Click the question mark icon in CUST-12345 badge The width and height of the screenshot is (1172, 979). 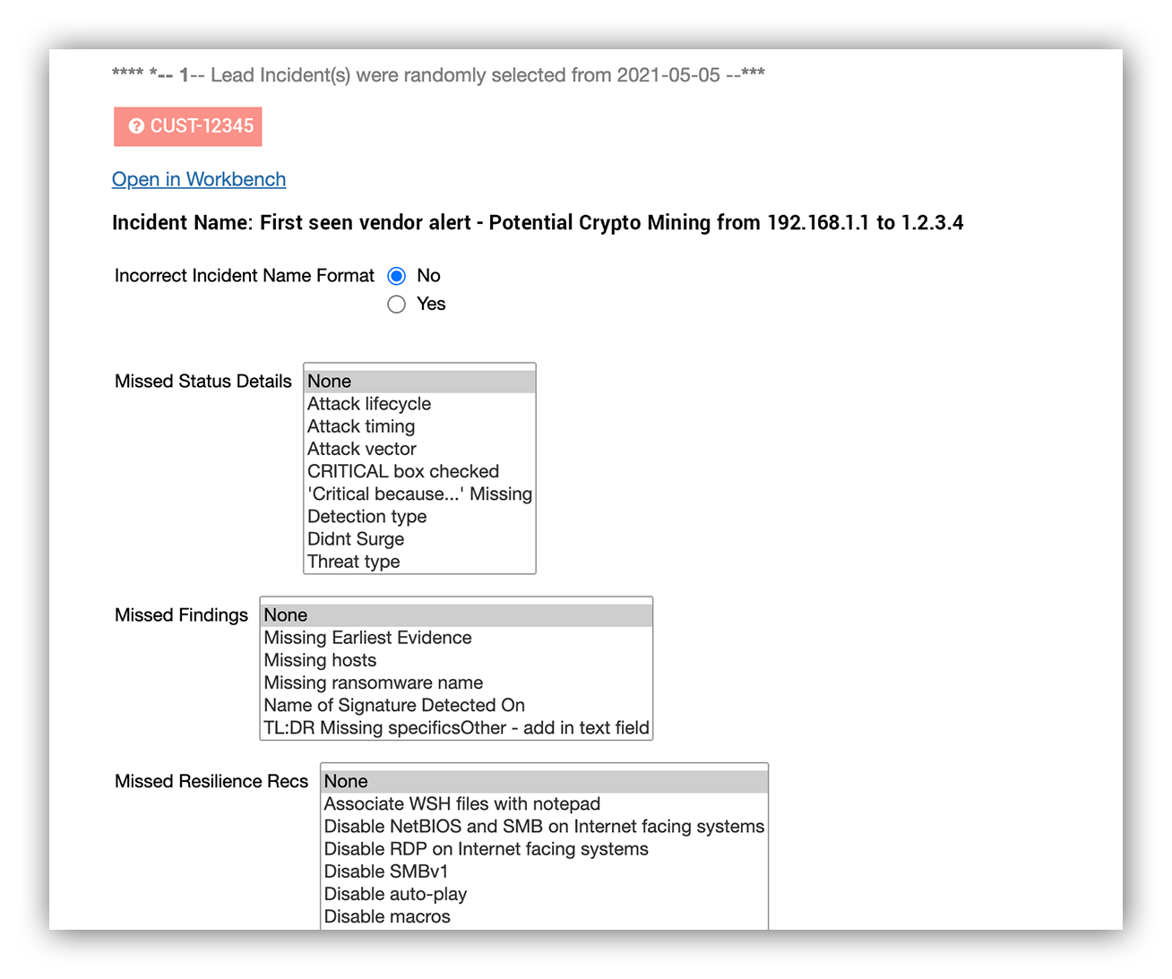[136, 126]
